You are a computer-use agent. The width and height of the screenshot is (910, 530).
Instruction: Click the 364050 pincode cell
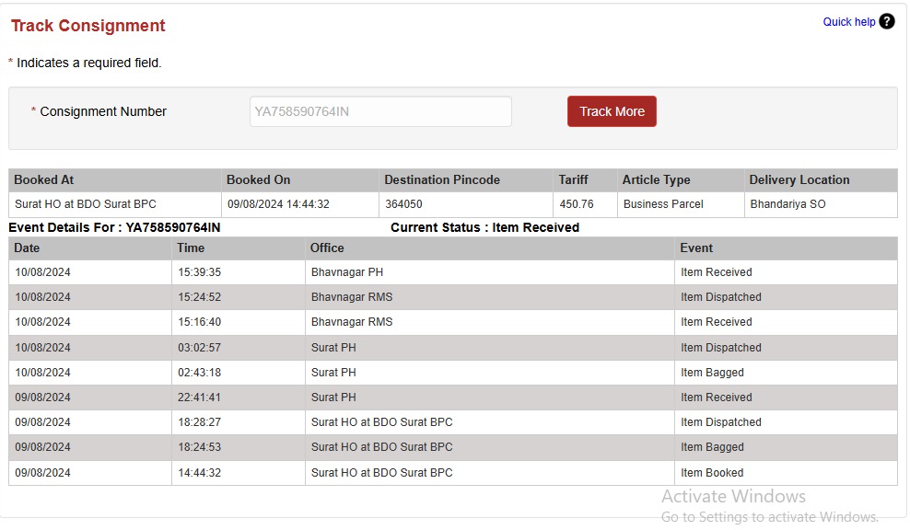pyautogui.click(x=403, y=204)
